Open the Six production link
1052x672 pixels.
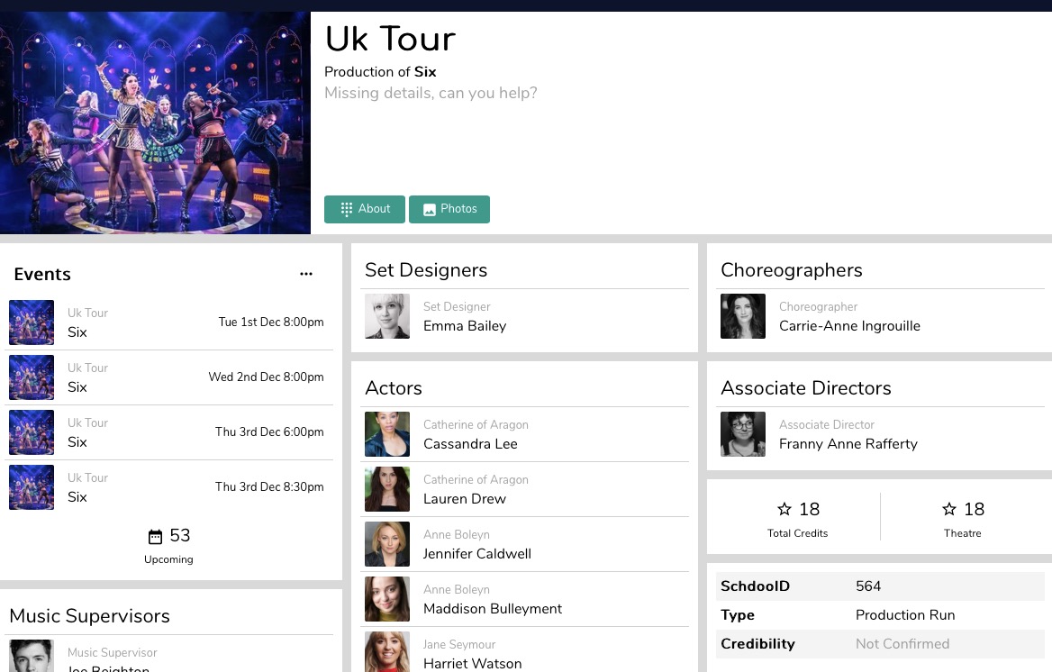click(425, 72)
